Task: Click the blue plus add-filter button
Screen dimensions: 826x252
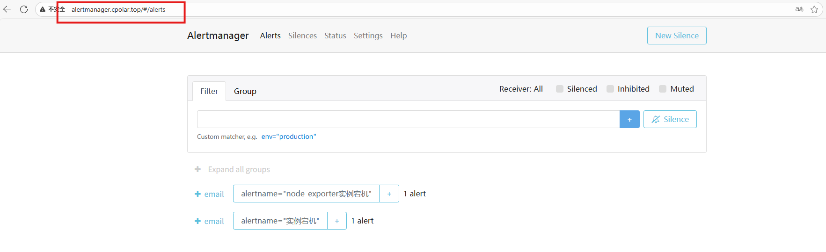Action: (629, 119)
